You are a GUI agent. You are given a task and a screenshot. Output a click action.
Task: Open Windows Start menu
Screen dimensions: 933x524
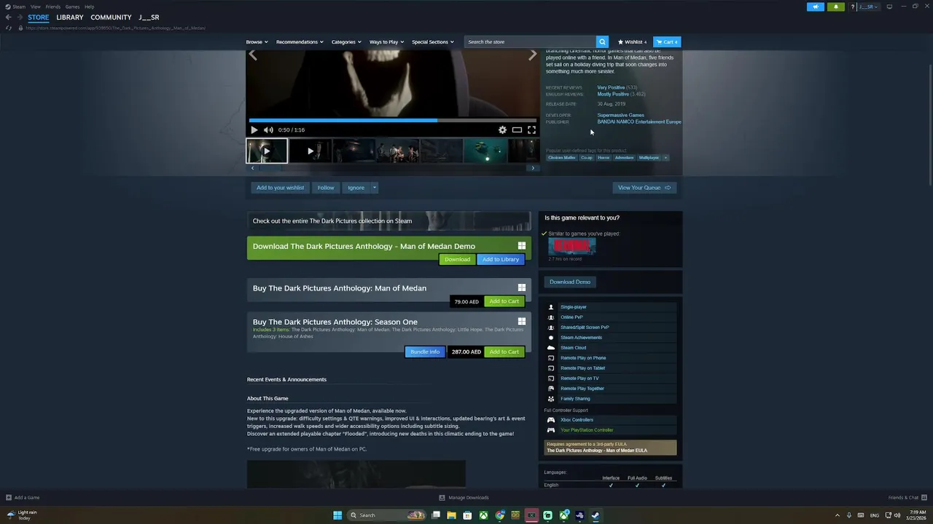pos(337,515)
